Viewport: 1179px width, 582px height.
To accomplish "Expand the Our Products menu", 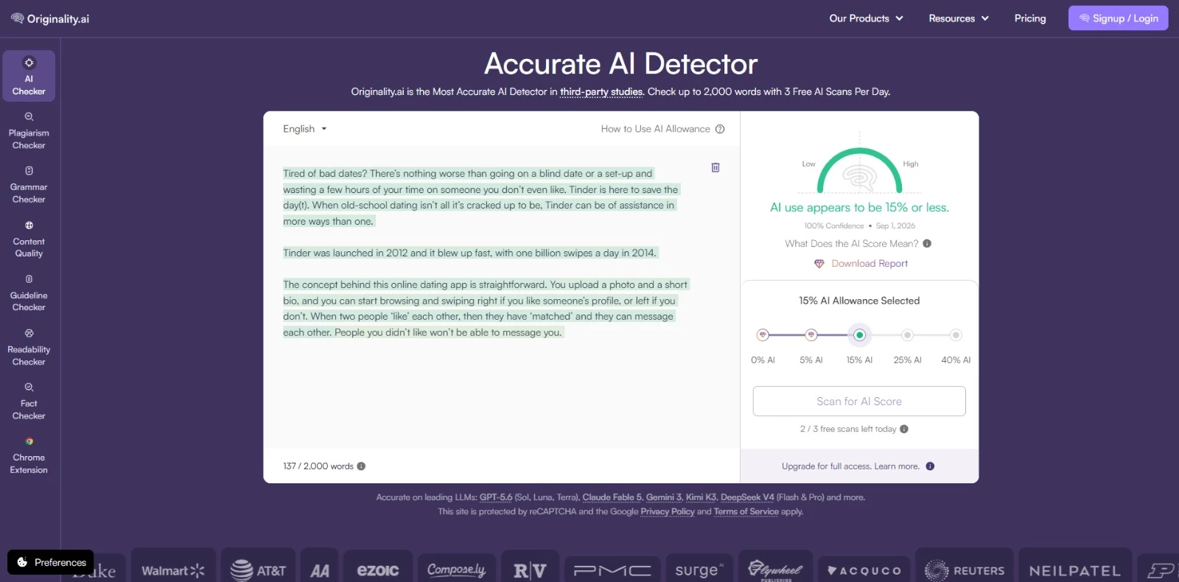I will click(x=866, y=18).
